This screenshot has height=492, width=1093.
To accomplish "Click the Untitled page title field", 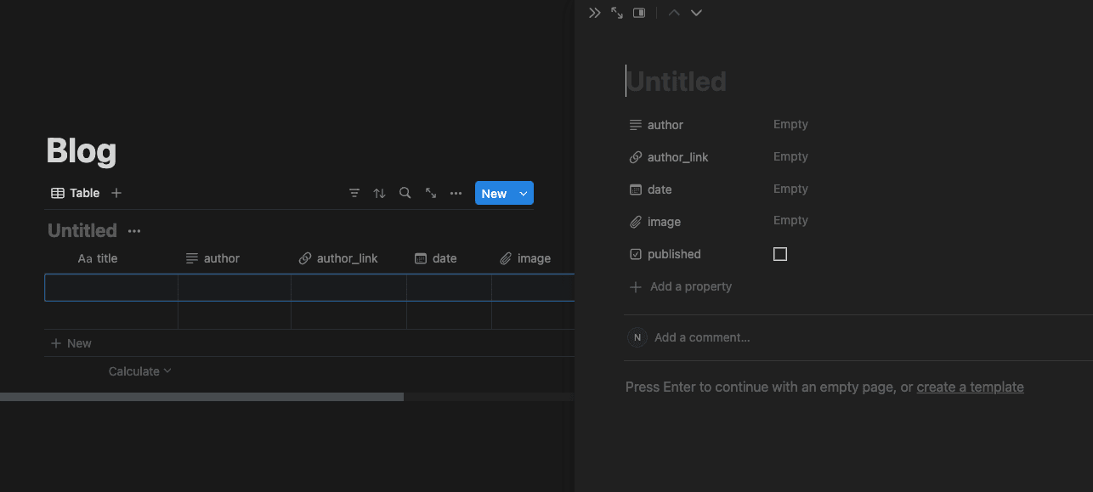I will pos(677,81).
